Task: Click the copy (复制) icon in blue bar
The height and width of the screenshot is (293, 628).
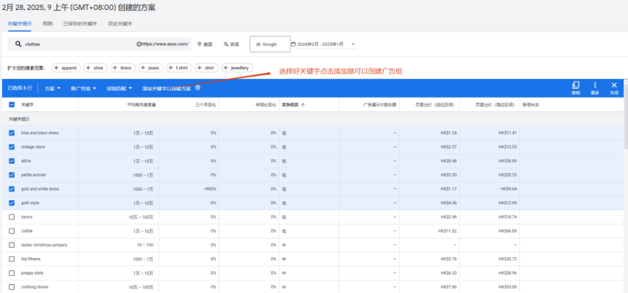Action: (576, 86)
